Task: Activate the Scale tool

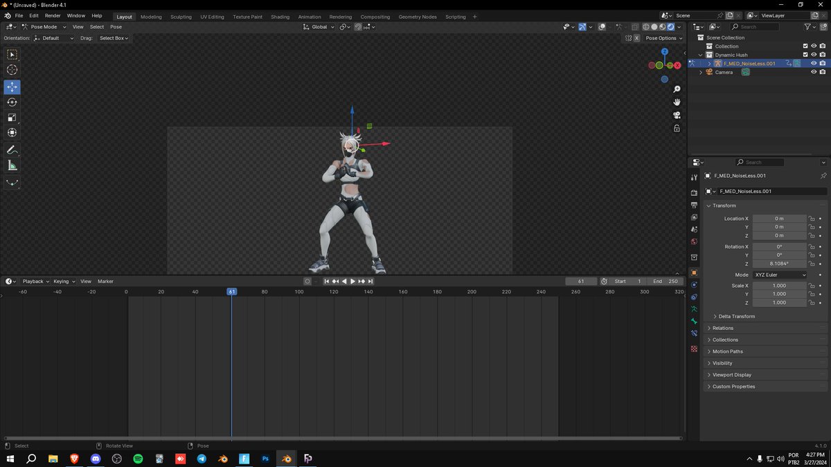Action: (12, 117)
